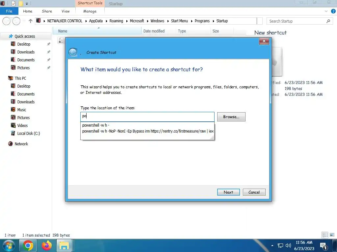The height and width of the screenshot is (252, 337).
Task: Click New folder icon in title bar
Action: (x=21, y=3)
